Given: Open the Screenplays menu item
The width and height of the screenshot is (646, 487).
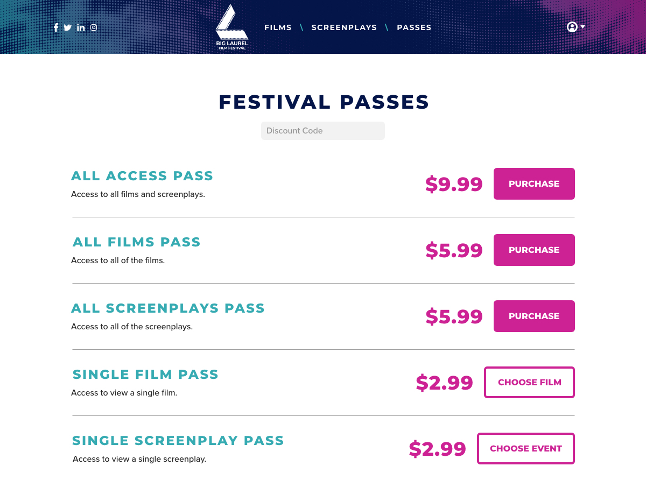Looking at the screenshot, I should tap(344, 27).
